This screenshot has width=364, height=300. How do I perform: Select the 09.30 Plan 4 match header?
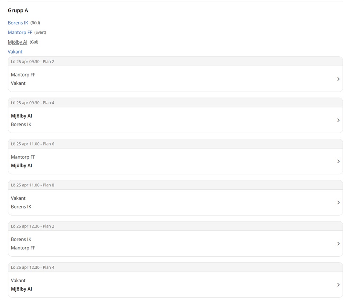pos(32,103)
